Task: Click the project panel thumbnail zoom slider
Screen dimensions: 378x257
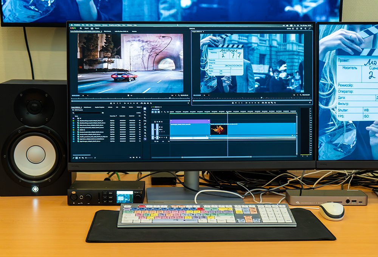Action: tap(89, 158)
